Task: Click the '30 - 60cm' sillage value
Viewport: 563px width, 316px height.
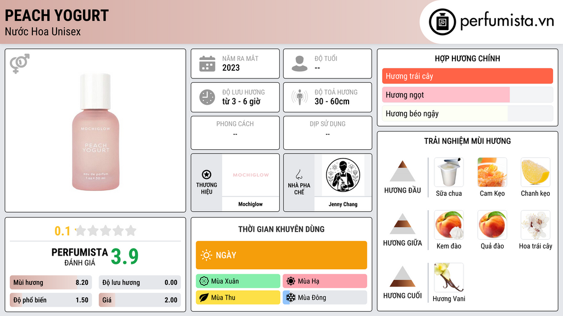Action: pyautogui.click(x=332, y=101)
